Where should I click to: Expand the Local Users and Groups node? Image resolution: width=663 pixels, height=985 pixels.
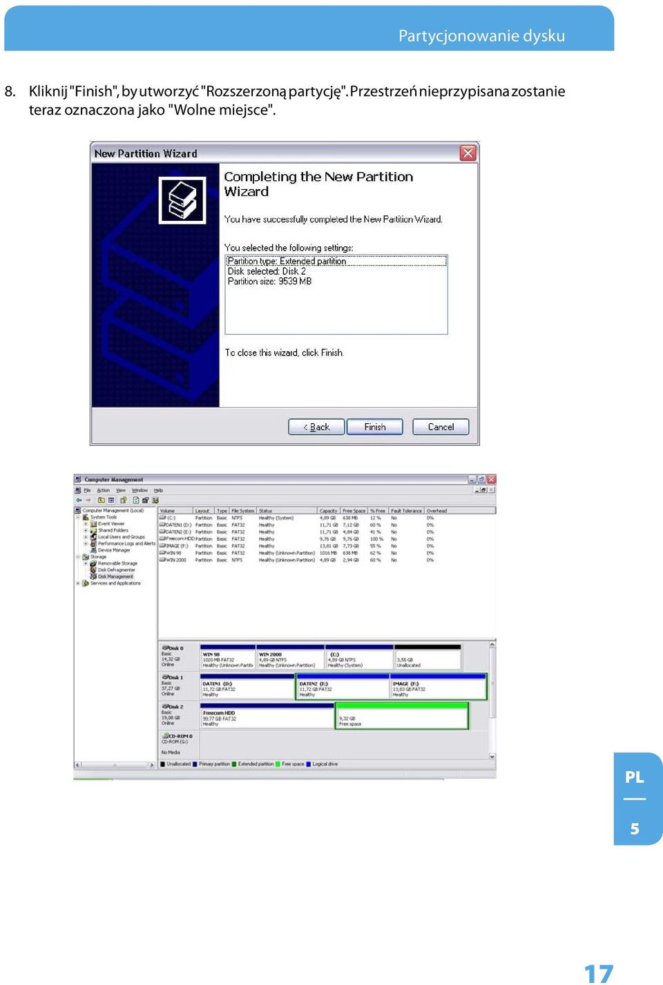pos(86,537)
